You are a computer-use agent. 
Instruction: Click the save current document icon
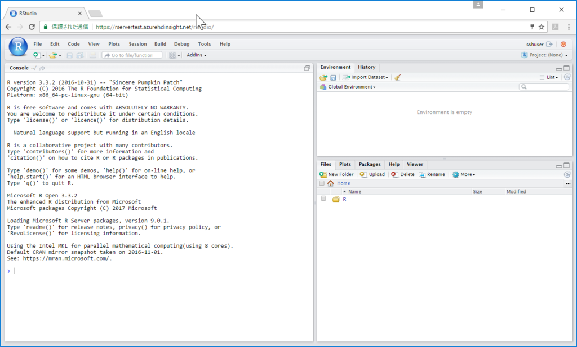[69, 55]
